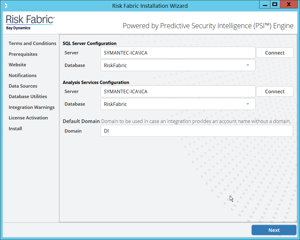Open the Prerequisites step
The width and height of the screenshot is (300, 240).
click(x=23, y=54)
